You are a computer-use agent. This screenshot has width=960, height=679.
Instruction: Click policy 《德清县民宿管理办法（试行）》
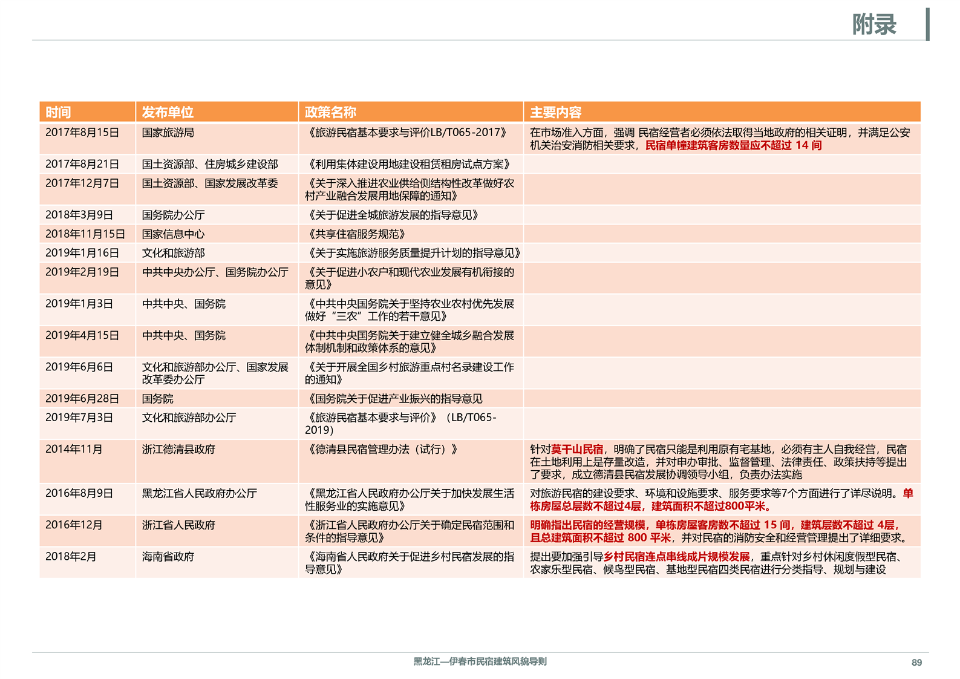pos(383,449)
